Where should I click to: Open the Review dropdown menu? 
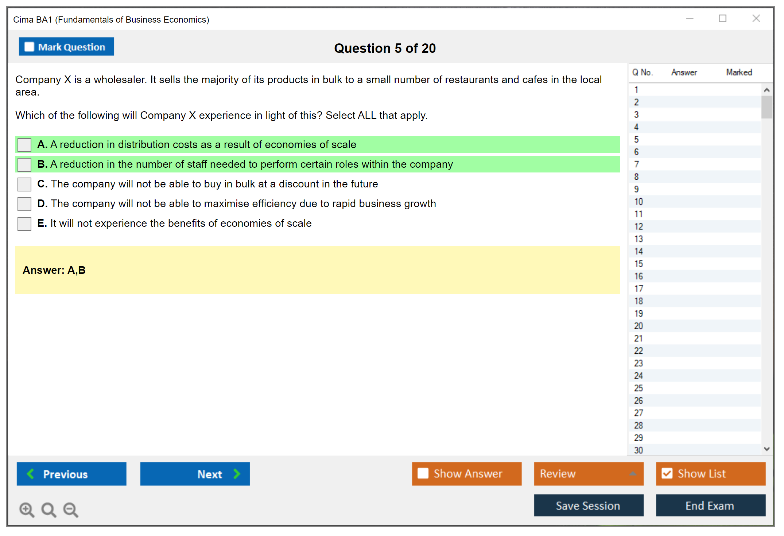tap(589, 474)
